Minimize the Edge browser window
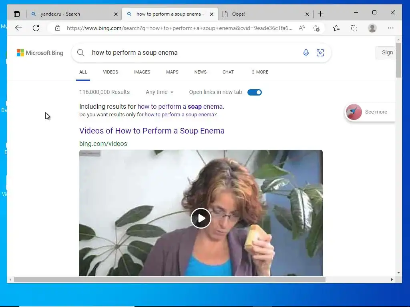 pos(356,12)
